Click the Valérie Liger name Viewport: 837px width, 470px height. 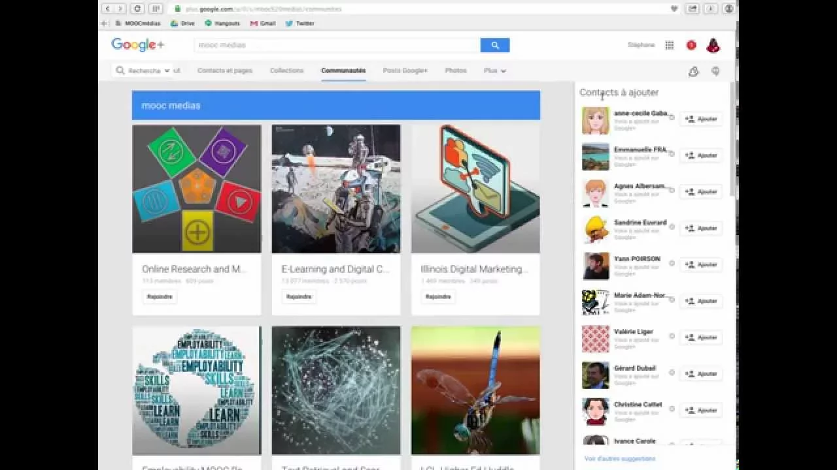[634, 332]
